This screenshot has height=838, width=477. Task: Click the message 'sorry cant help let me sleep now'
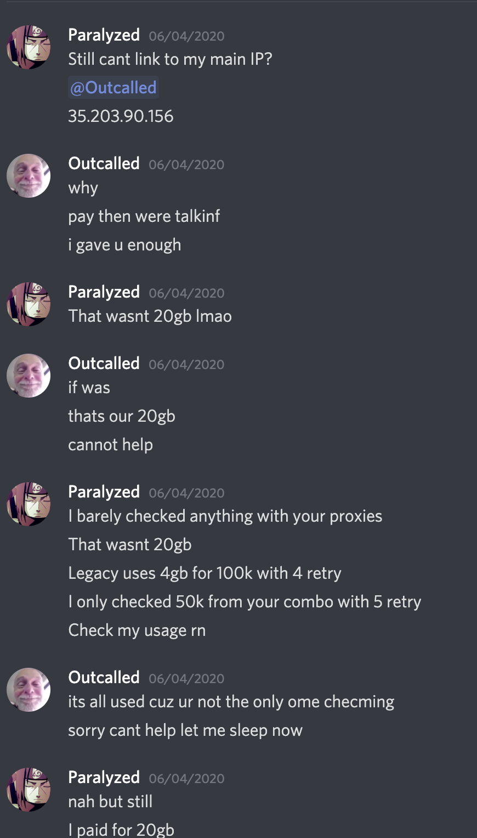(185, 730)
